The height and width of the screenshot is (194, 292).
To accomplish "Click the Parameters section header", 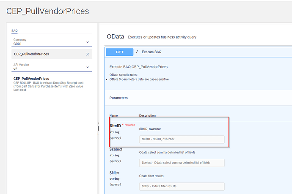I will (x=118, y=98).
